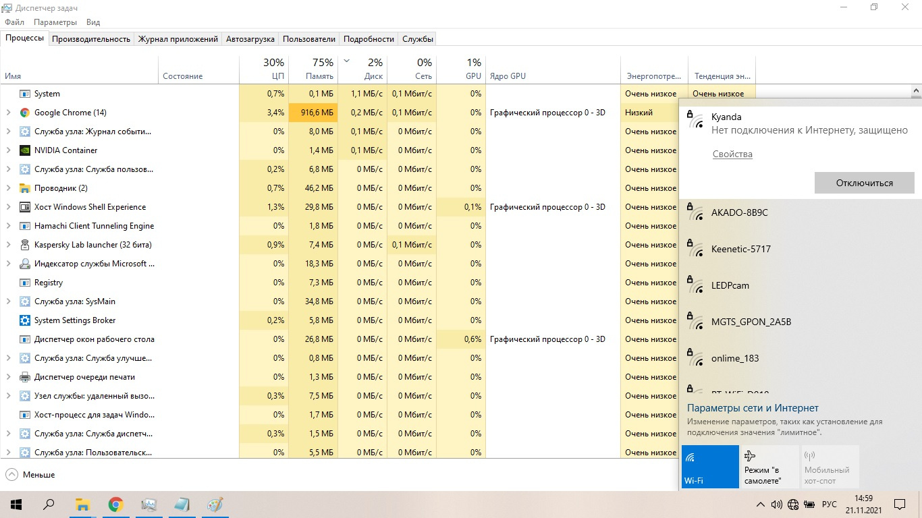Expand the NVIDIA Container process
922x518 pixels.
(8, 150)
